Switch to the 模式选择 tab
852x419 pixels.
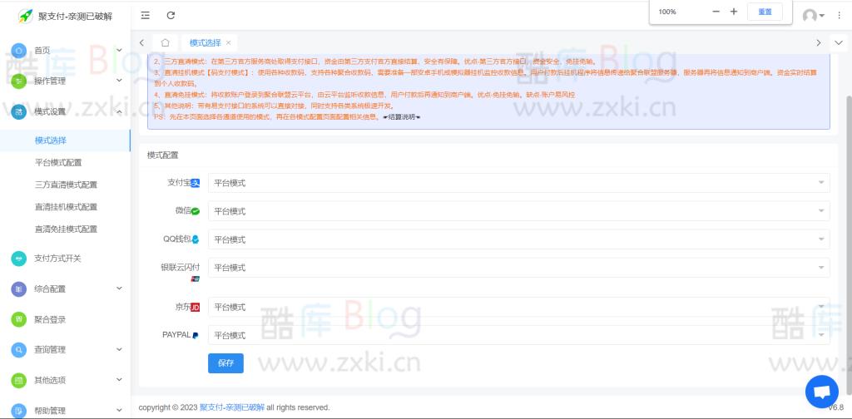(206, 42)
